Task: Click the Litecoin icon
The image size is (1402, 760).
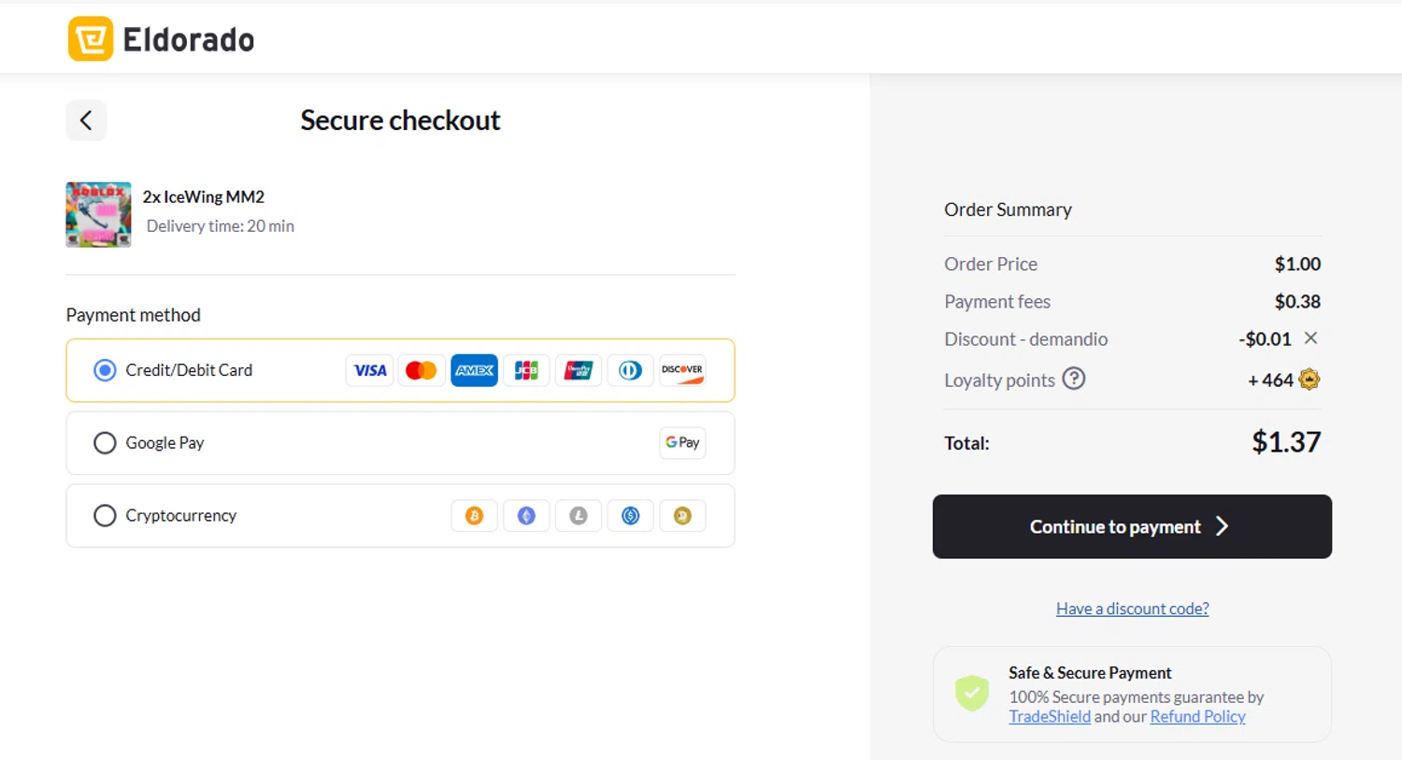Action: tap(579, 516)
